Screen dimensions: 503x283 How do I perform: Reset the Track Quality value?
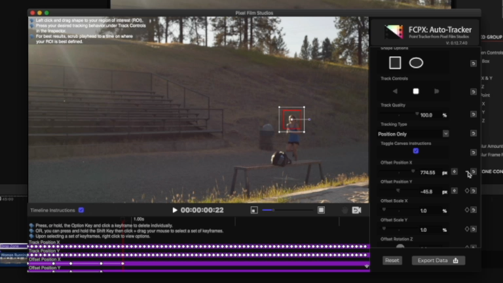[x=473, y=115]
